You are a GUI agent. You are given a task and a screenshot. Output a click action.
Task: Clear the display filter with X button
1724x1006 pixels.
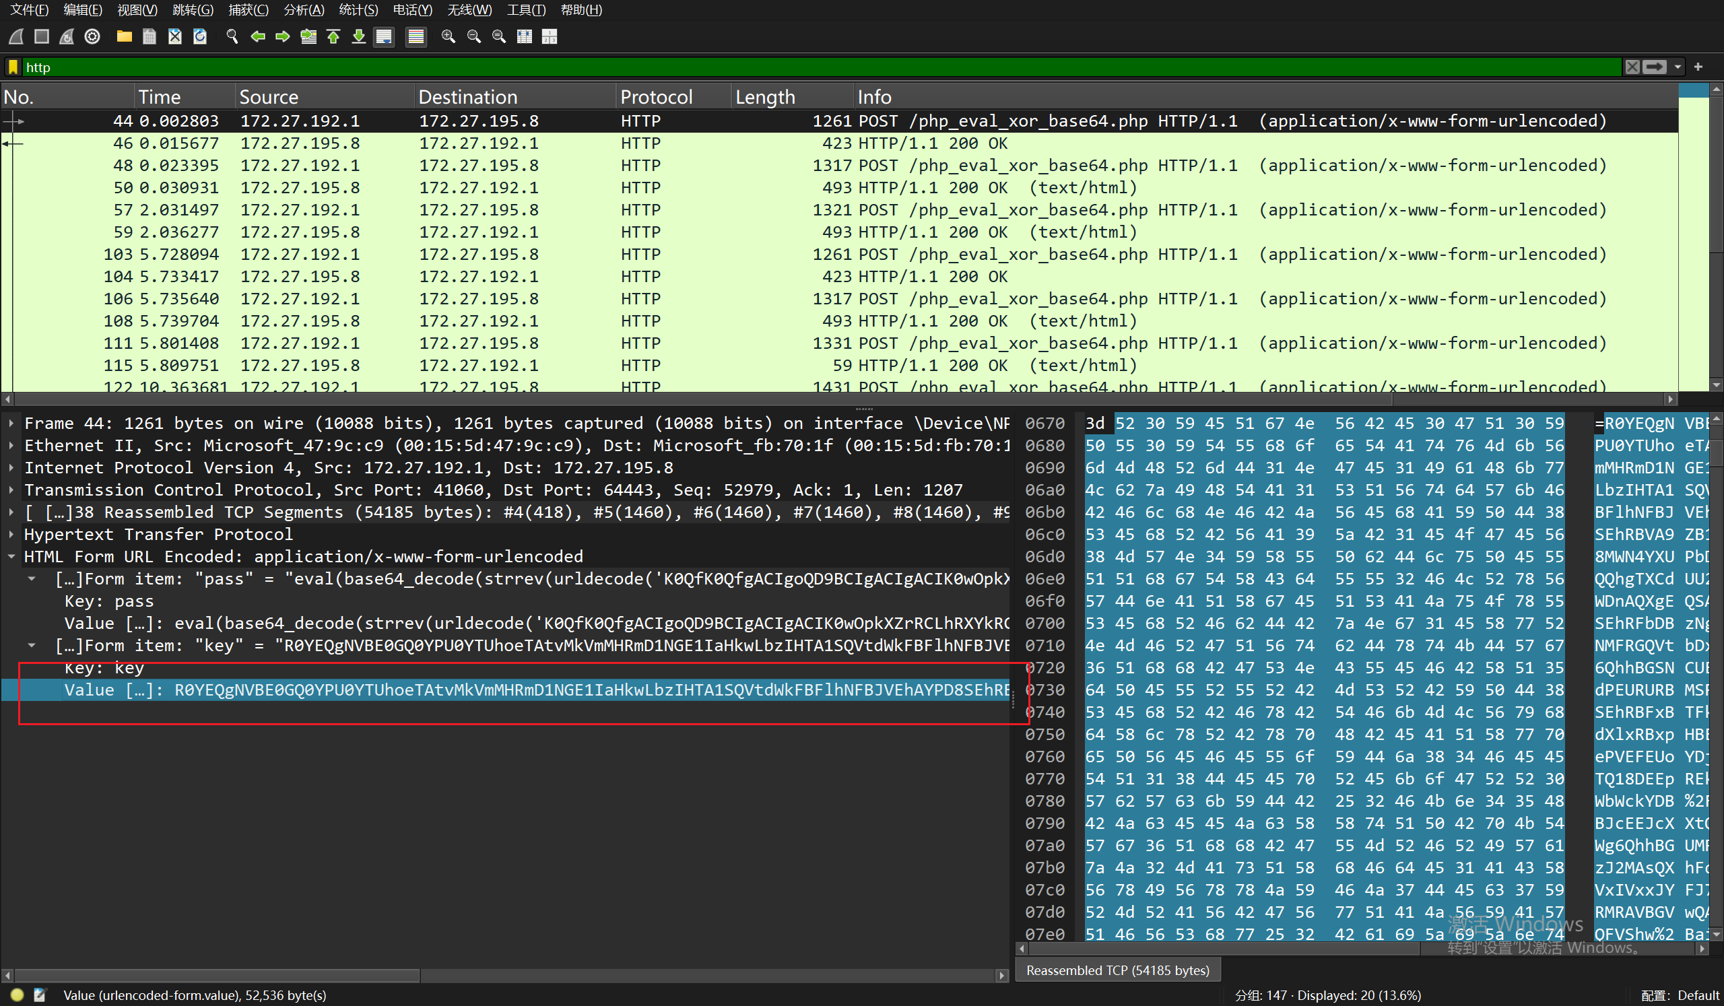pos(1632,67)
